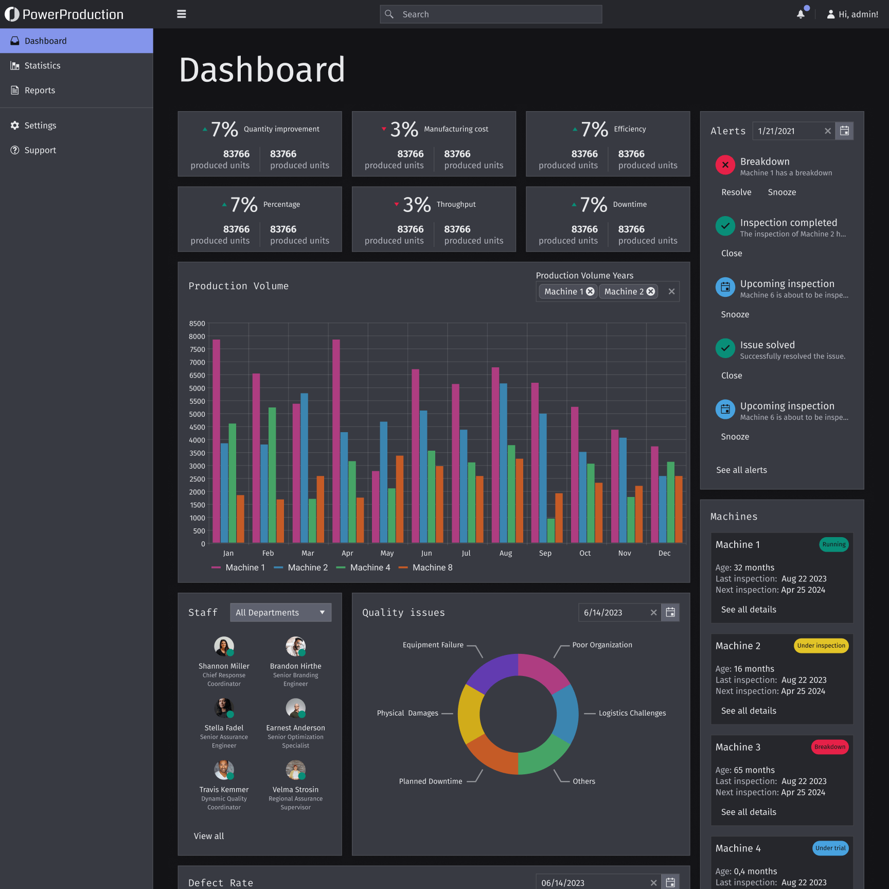889x889 pixels.
Task: Toggle Machine 1 series in chart legend
Action: (238, 567)
